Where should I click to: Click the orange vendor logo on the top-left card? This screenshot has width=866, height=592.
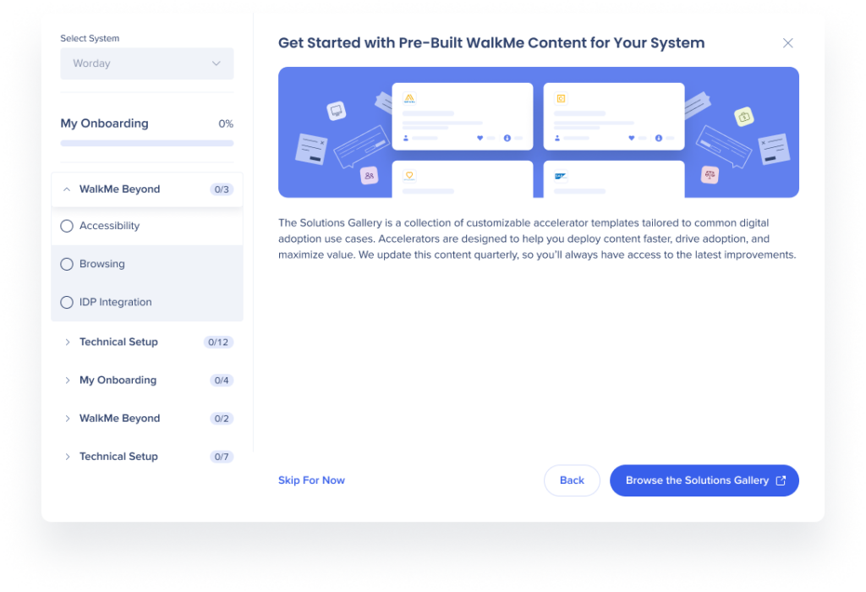[410, 97]
